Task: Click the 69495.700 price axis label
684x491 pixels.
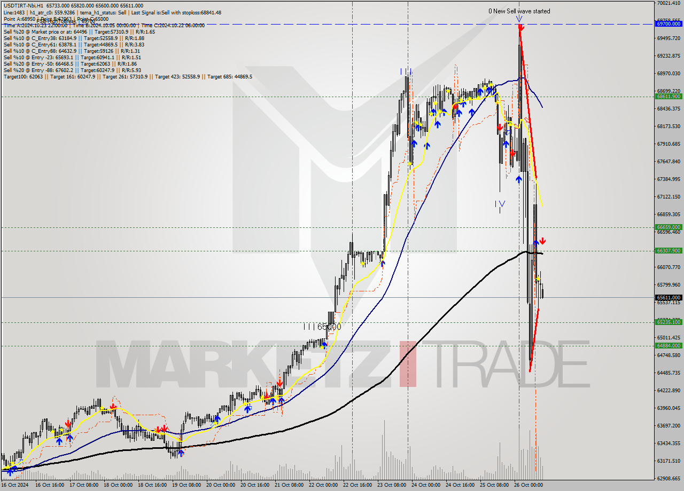Action: (669, 38)
